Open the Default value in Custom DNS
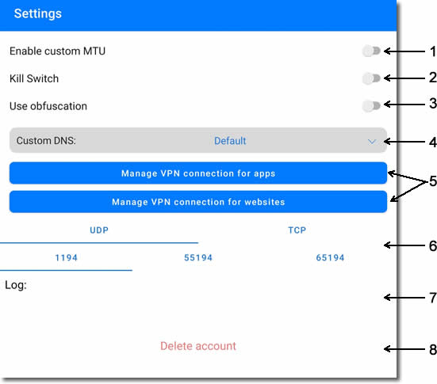The image size is (437, 384). coord(230,141)
